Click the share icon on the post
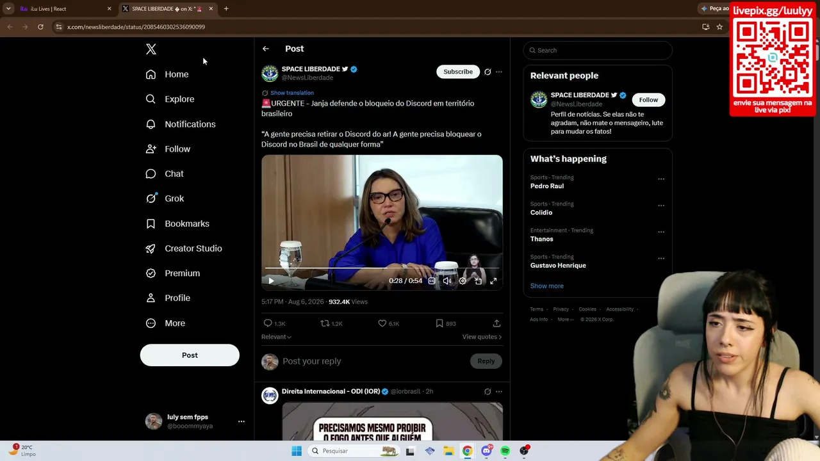The width and height of the screenshot is (820, 461). (x=496, y=323)
